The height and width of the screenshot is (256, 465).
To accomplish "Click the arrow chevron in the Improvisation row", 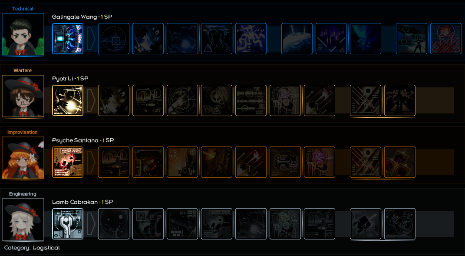I will coord(91,162).
